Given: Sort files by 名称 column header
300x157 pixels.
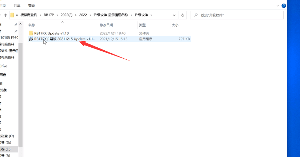Looking at the screenshot, I should [x=32, y=25].
